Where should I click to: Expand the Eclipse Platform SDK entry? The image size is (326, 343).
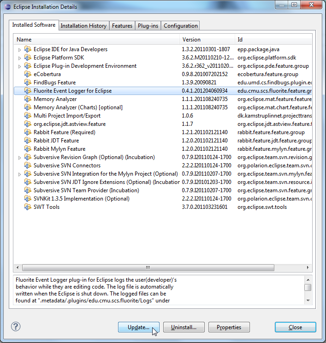(19, 58)
